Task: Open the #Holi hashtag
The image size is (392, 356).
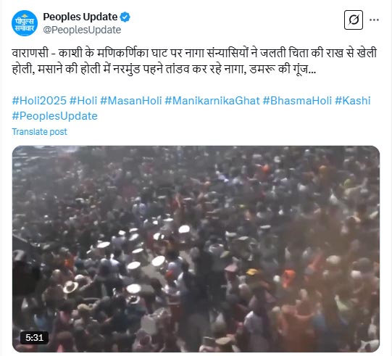Action: pyautogui.click(x=83, y=101)
